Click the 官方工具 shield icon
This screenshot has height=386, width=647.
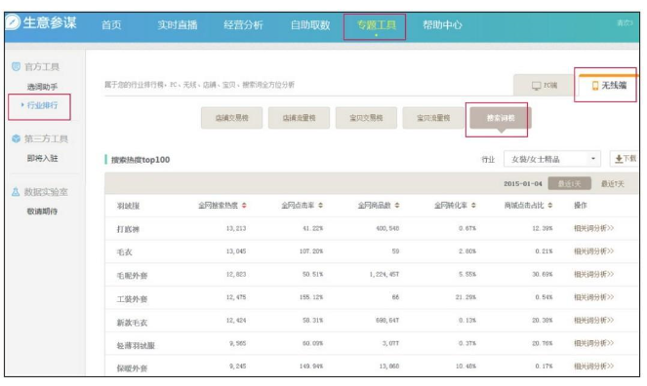(16, 66)
